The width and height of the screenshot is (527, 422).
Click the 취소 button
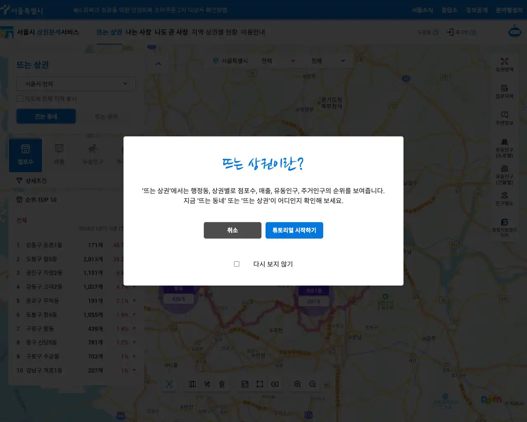tap(232, 230)
